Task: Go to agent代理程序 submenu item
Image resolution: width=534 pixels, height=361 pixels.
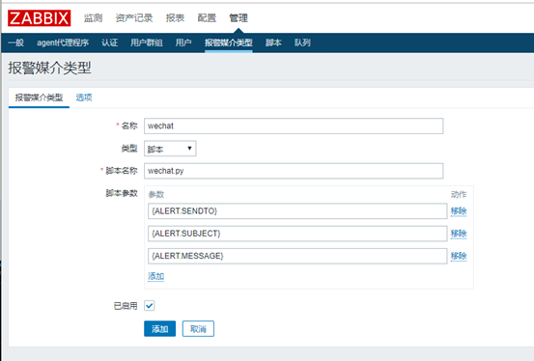Action: pyautogui.click(x=63, y=42)
